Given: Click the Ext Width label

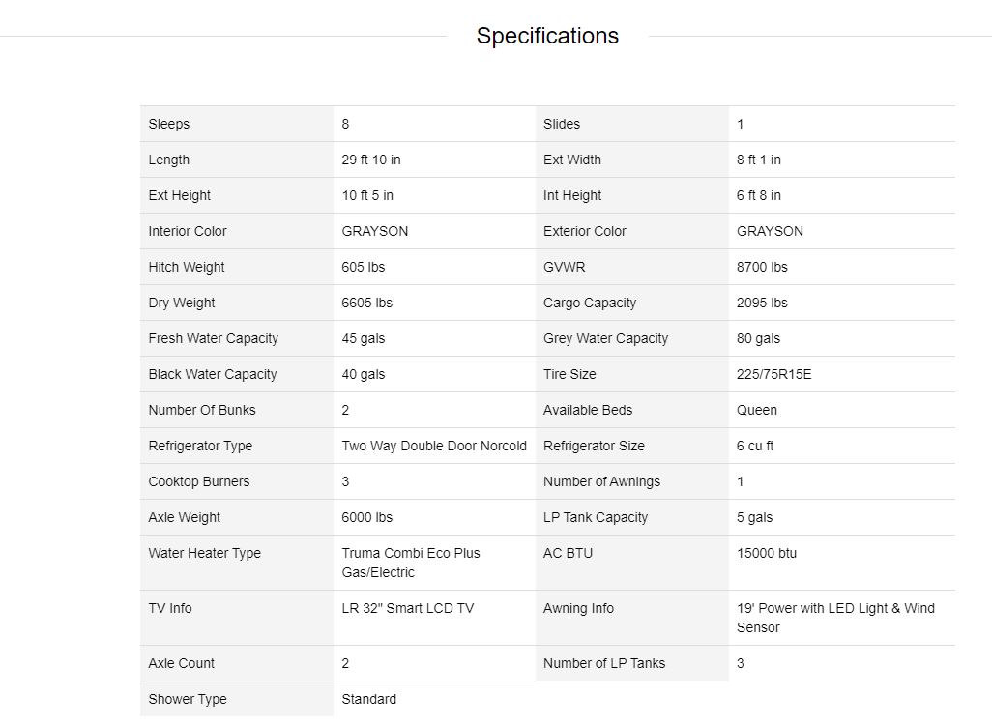Looking at the screenshot, I should click(x=572, y=160).
